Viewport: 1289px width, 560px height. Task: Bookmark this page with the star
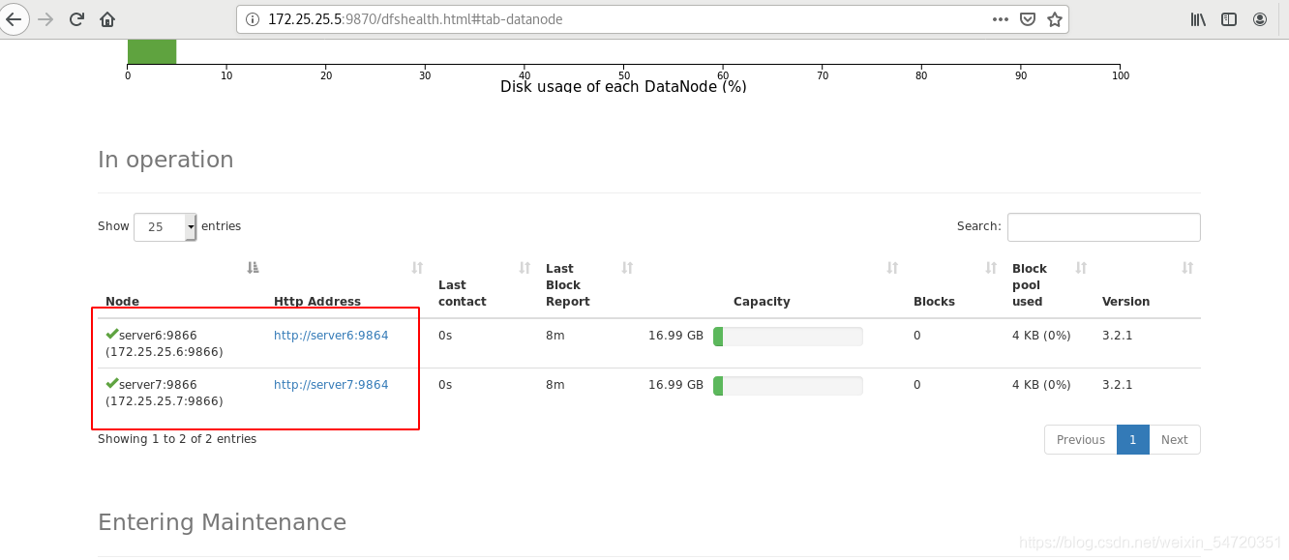1055,19
